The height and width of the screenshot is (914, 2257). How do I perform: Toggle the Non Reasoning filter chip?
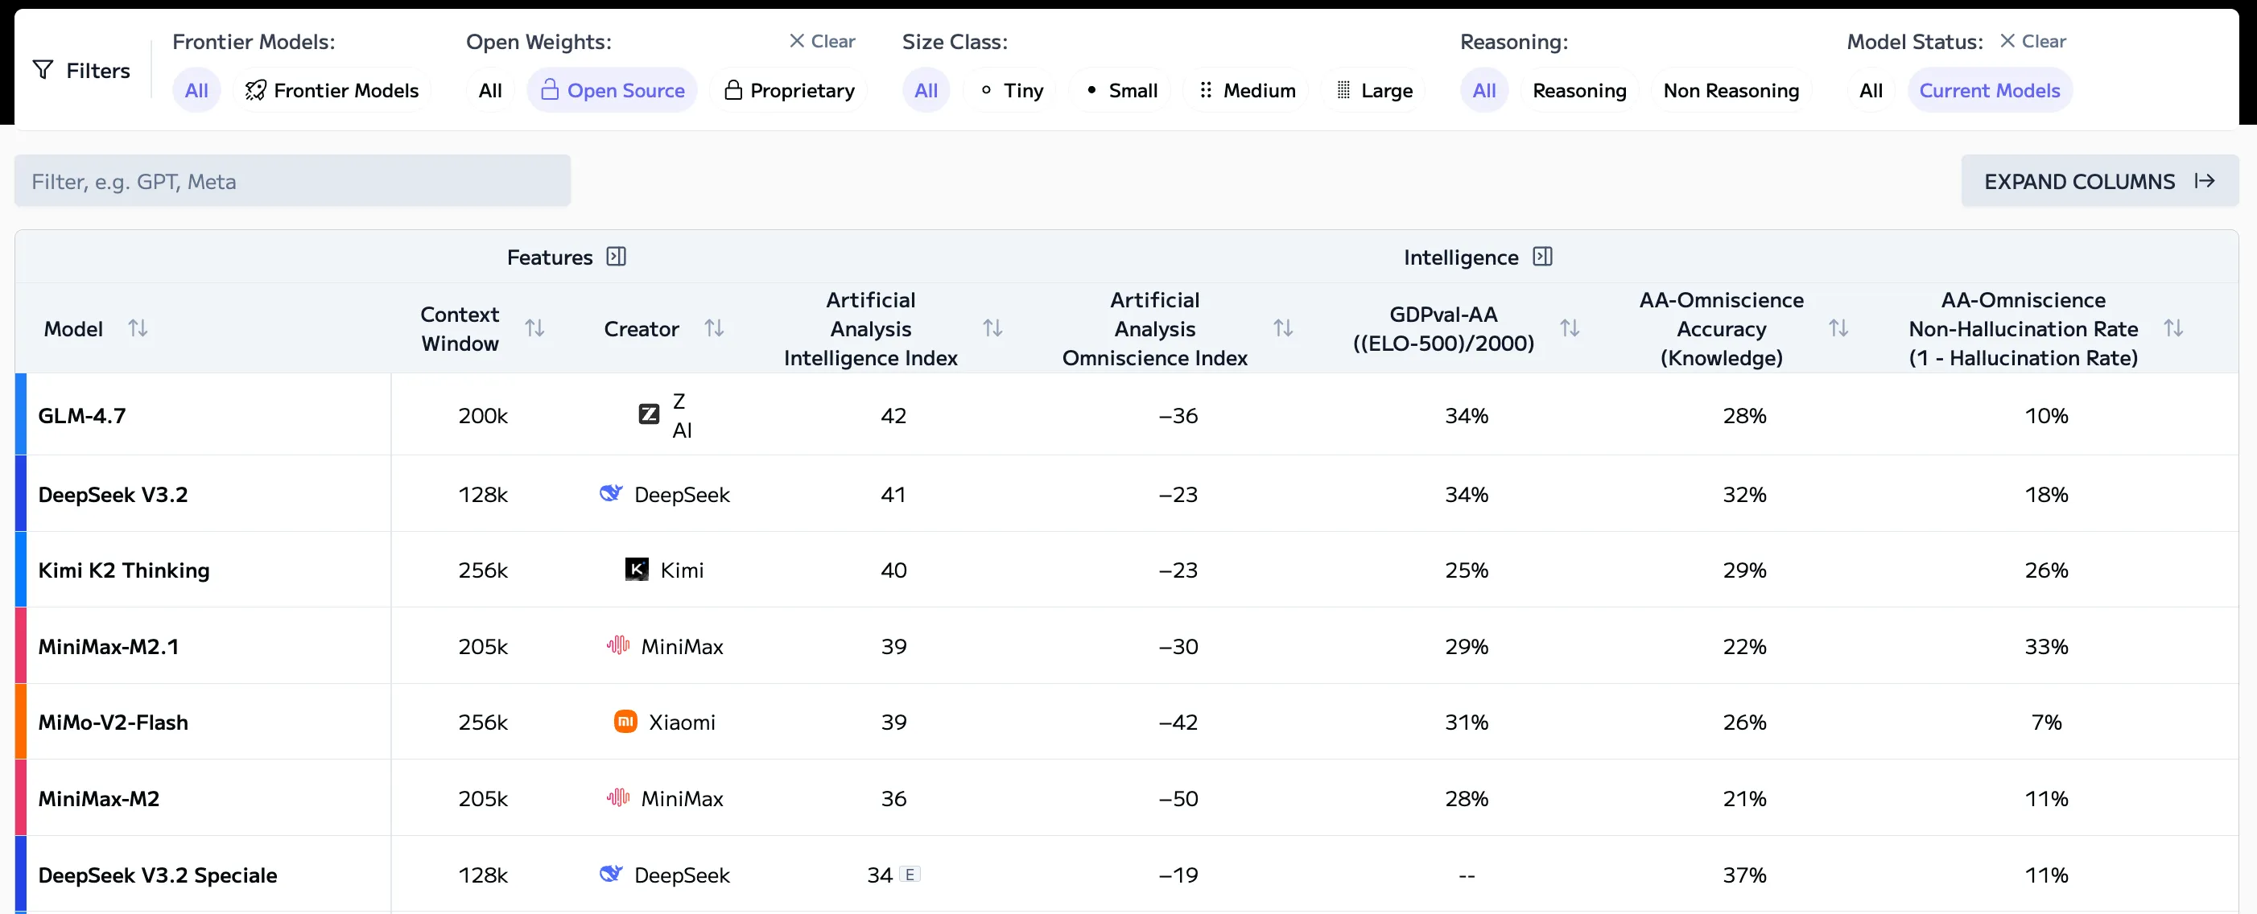pos(1731,90)
